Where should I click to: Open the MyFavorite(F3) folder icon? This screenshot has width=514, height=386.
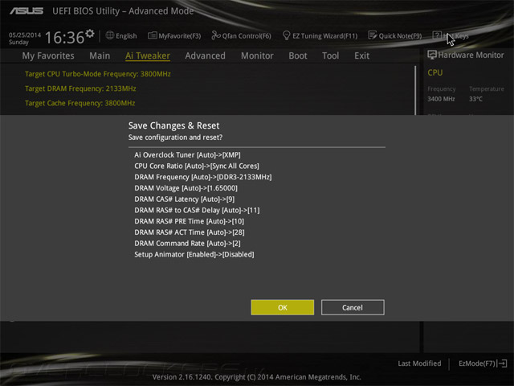tap(152, 35)
